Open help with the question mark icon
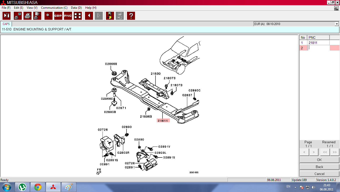Viewport: 340px width, 192px height. [131, 16]
